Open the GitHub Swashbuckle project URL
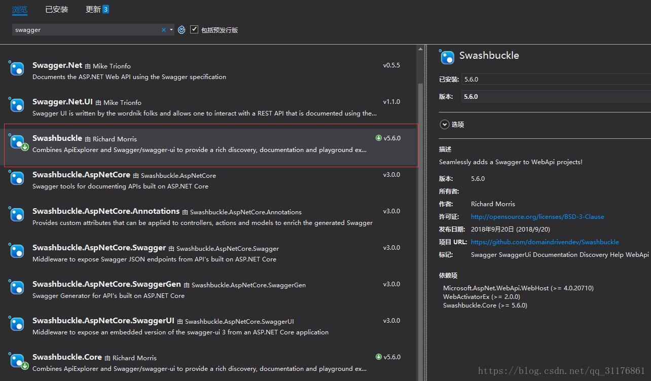The height and width of the screenshot is (381, 651). click(x=545, y=242)
